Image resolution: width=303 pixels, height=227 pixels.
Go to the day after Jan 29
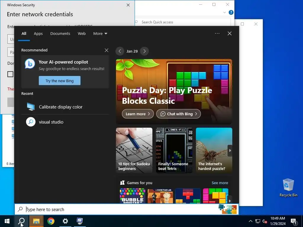[x=144, y=51]
